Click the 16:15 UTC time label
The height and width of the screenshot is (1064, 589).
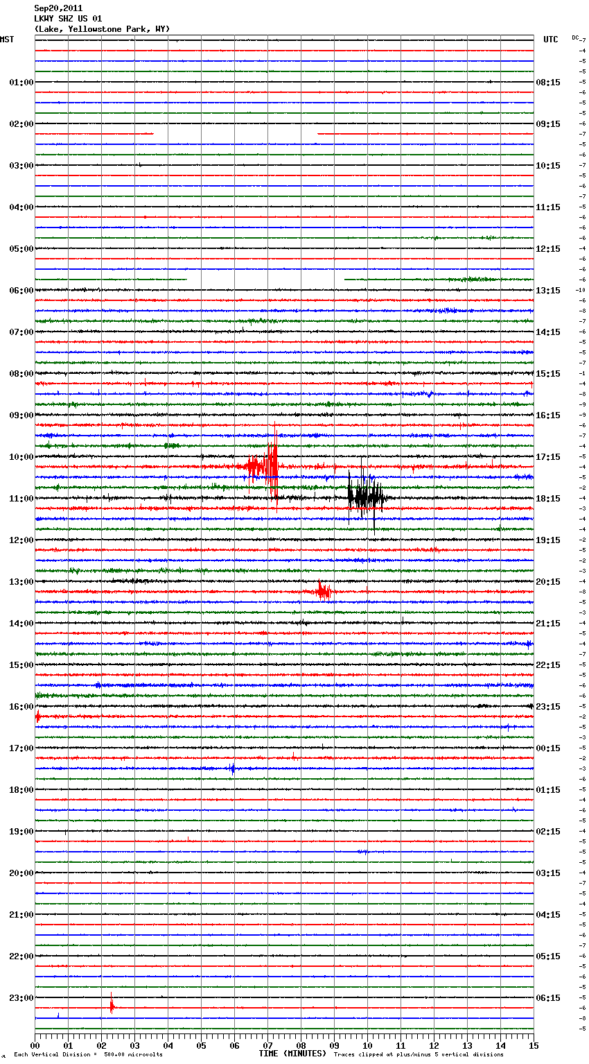(548, 415)
